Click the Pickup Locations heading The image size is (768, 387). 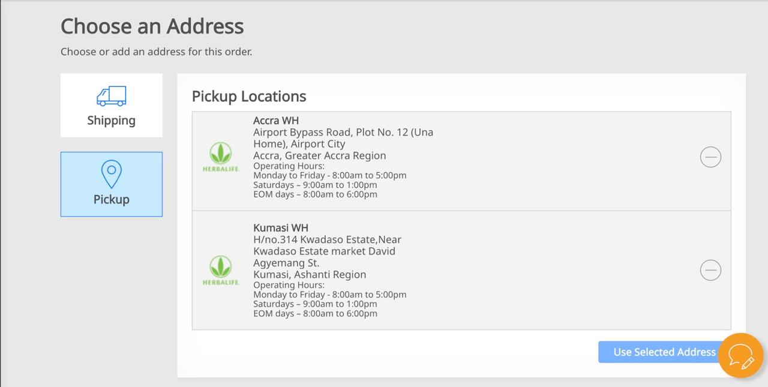tap(249, 96)
